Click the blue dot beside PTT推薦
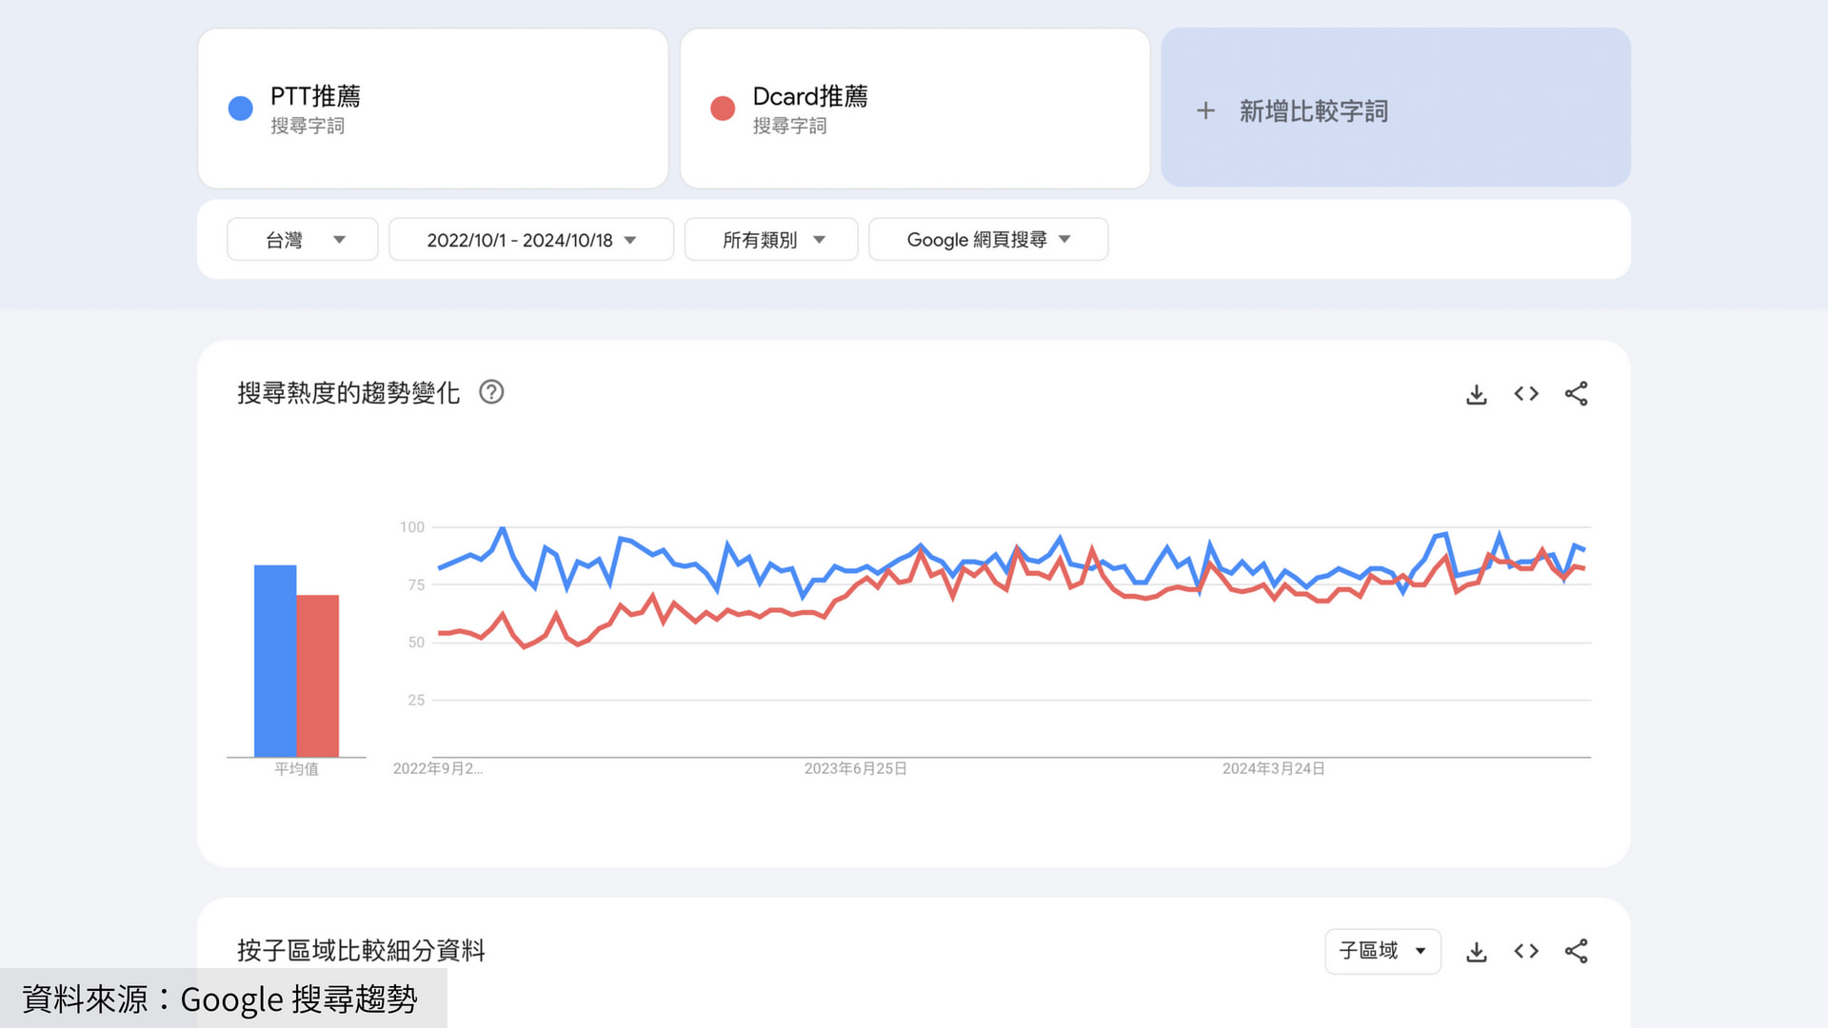Image resolution: width=1828 pixels, height=1028 pixels. (241, 109)
